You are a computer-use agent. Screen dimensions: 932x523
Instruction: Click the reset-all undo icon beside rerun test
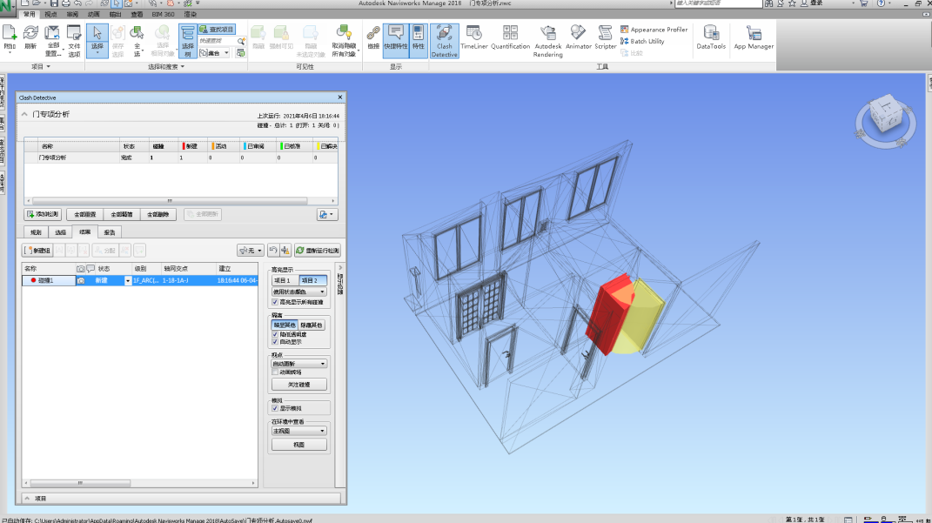pyautogui.click(x=273, y=251)
